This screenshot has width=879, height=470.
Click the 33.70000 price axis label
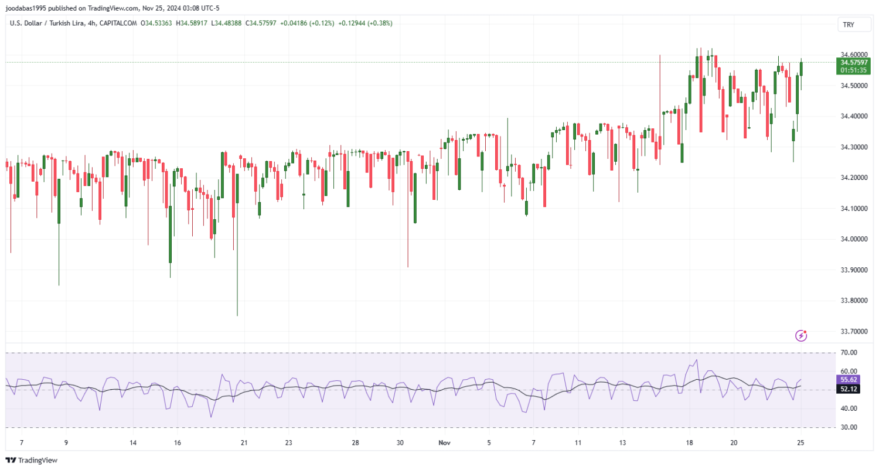coord(854,332)
